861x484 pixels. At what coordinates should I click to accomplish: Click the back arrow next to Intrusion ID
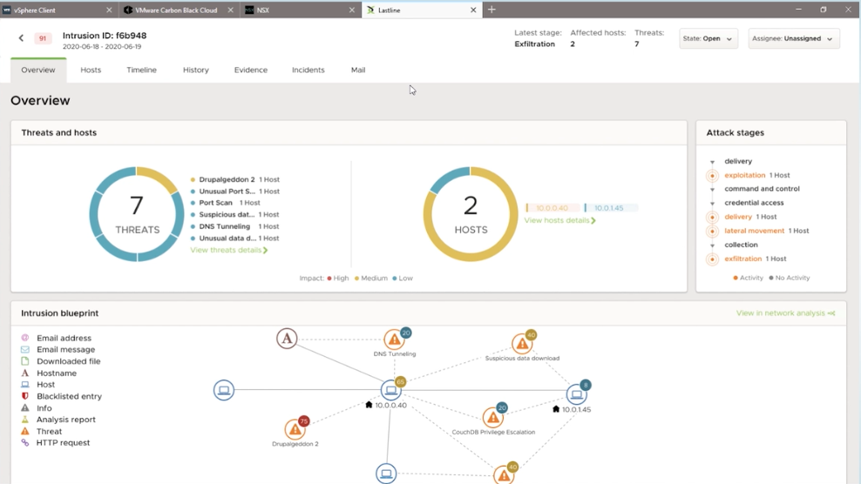pos(21,38)
